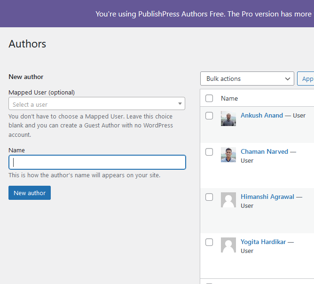This screenshot has height=284, width=314.
Task: Expand the Mapped User select box
Action: tap(97, 103)
